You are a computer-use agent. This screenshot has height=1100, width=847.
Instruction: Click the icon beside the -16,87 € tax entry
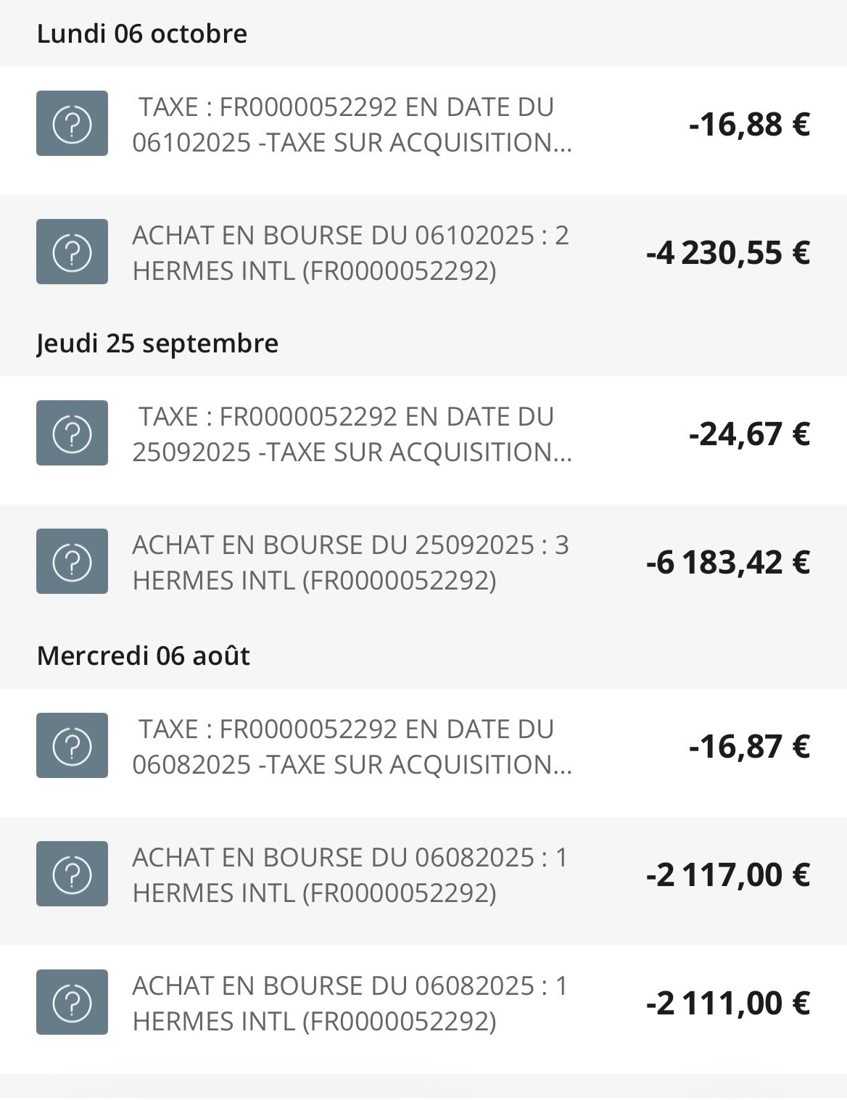[x=72, y=745]
